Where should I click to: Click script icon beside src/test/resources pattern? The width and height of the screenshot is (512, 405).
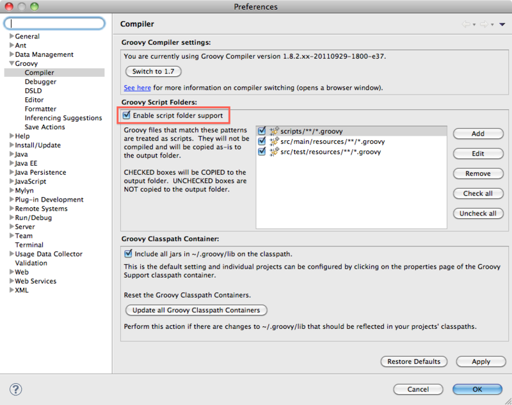(x=274, y=152)
